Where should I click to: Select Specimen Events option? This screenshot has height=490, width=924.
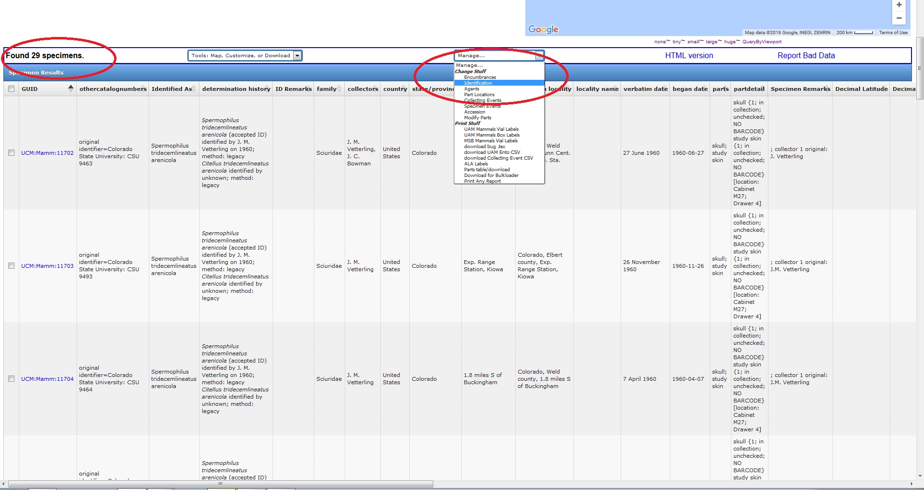482,106
